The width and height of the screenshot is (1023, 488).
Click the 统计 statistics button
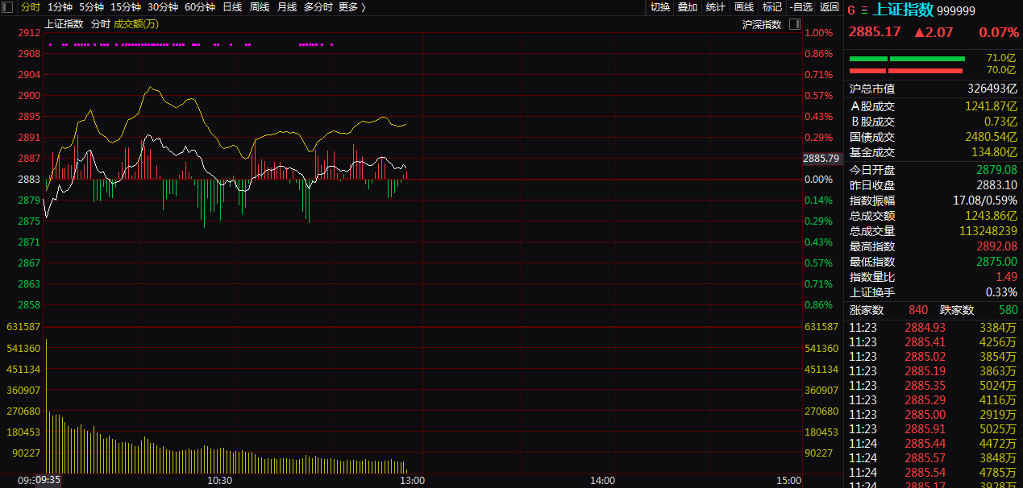(x=715, y=7)
